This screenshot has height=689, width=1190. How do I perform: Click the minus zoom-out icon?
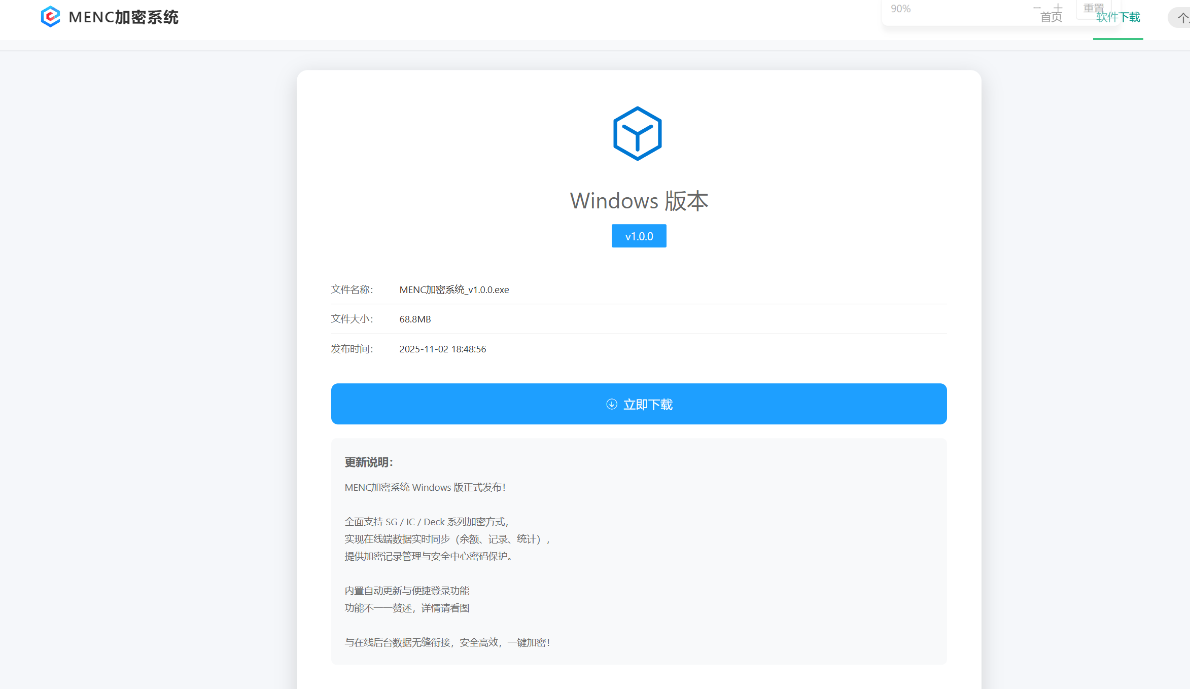(x=1037, y=8)
